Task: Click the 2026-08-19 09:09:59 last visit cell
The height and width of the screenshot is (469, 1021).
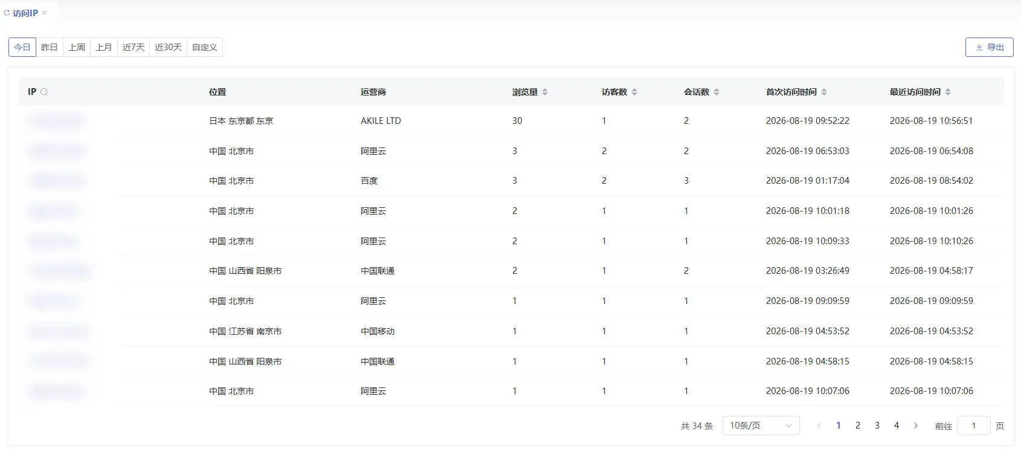Action: 932,301
